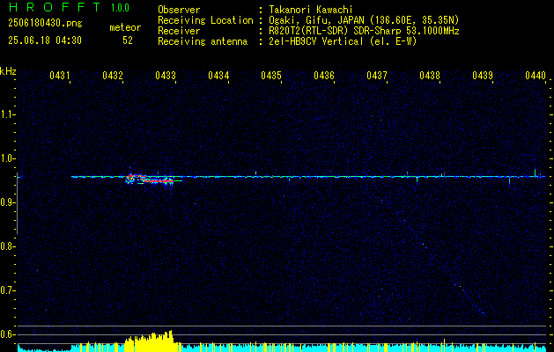The height and width of the screenshot is (352, 554).
Task: Click the 1.1 kHz axis label
Action: pos(7,114)
